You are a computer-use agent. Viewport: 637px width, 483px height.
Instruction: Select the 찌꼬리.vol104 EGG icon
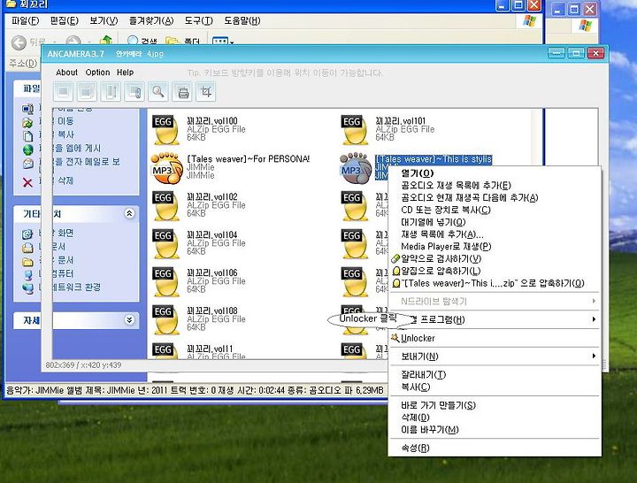point(166,244)
